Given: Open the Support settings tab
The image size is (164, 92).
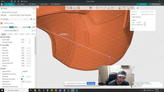Looking at the screenshot, I should [22, 34].
